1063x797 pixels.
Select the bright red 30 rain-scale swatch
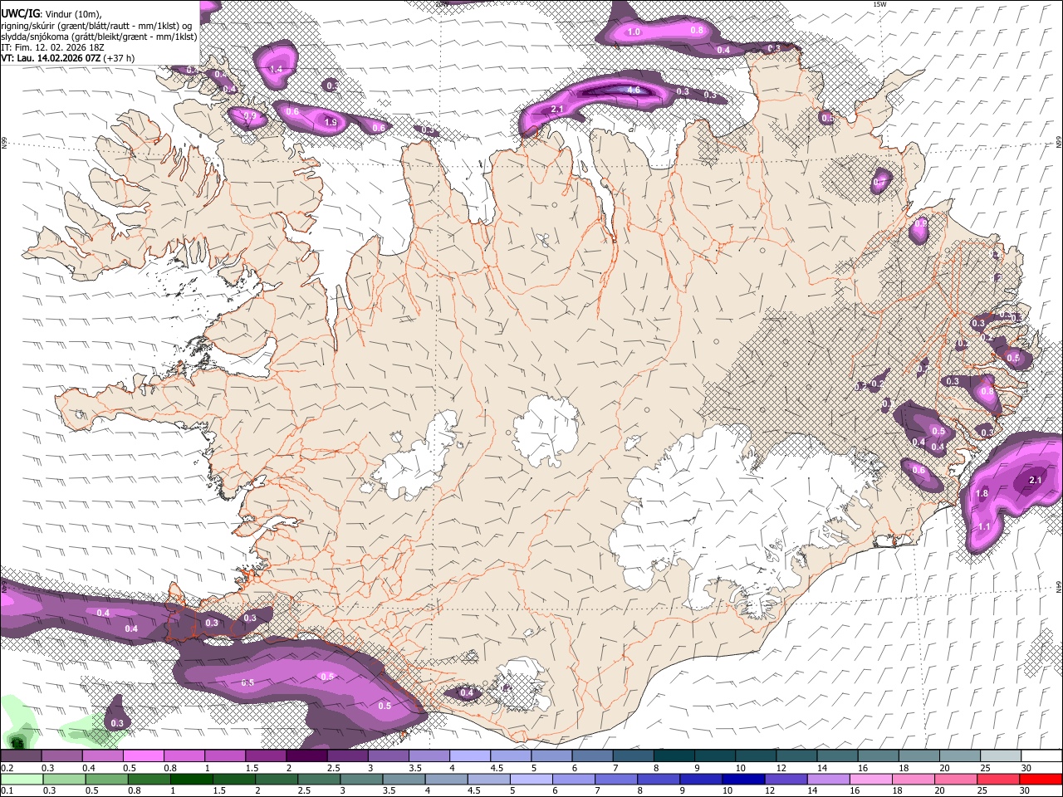tap(1040, 779)
